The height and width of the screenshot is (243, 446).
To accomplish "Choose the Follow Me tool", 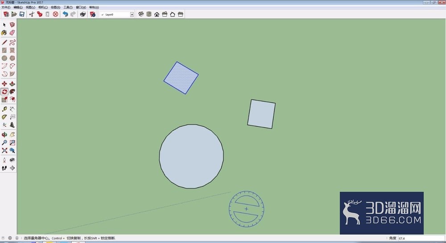I will [x=12, y=92].
